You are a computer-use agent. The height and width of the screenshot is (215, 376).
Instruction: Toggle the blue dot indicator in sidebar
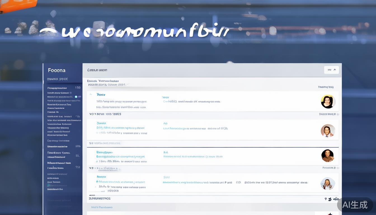76,97
